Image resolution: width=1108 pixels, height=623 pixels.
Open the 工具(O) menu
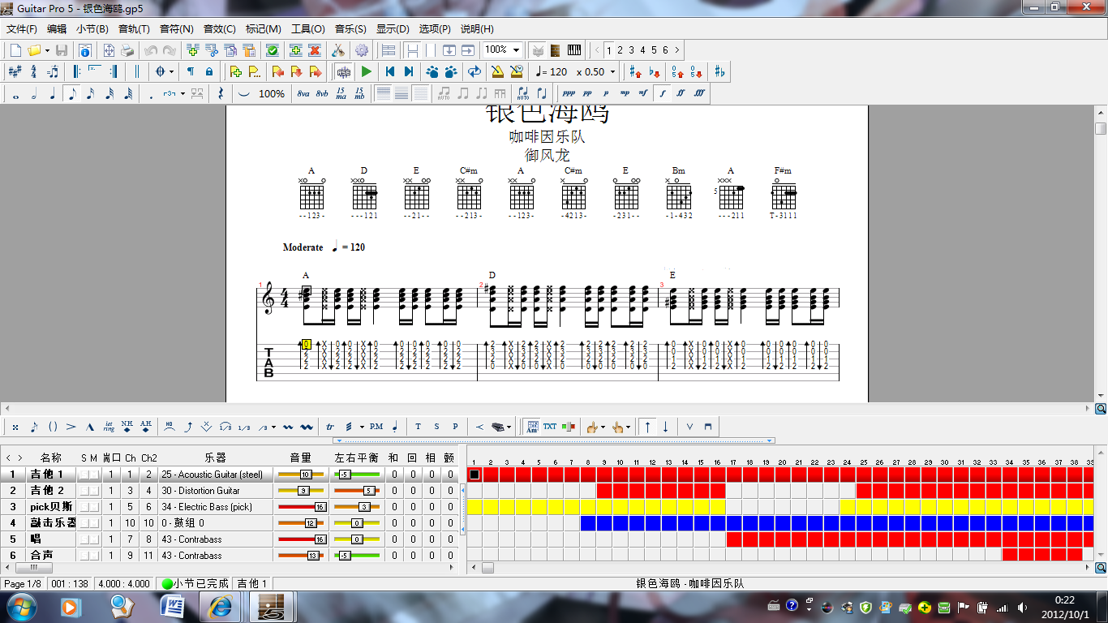308,28
